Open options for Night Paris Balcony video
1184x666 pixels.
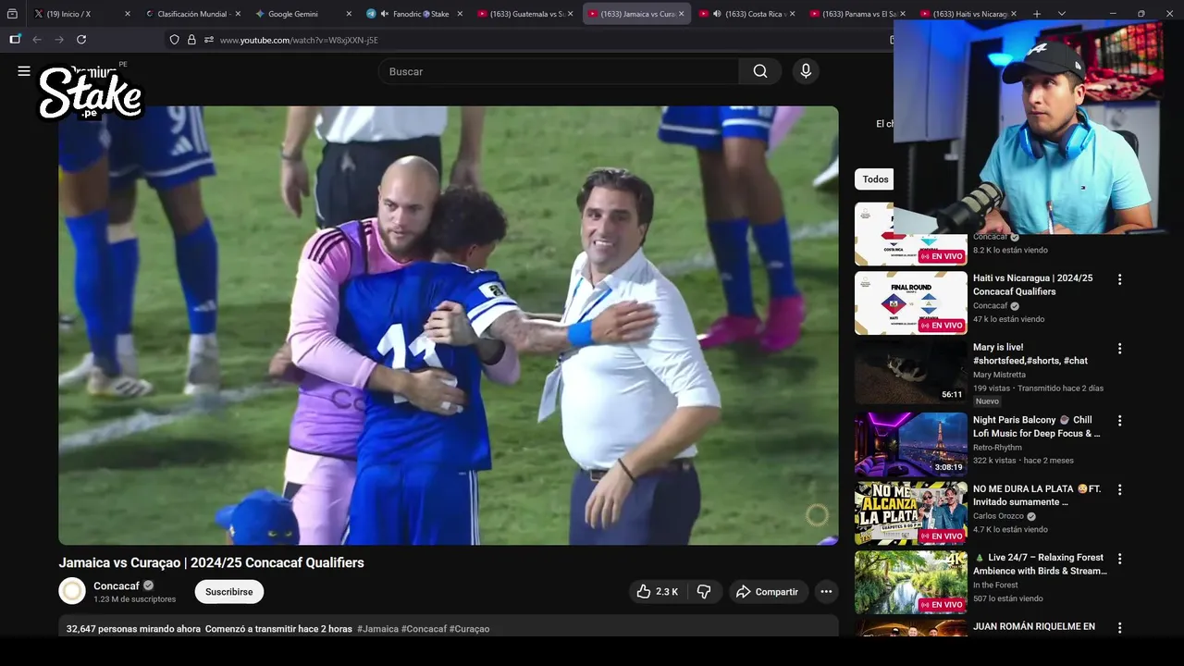click(x=1119, y=420)
